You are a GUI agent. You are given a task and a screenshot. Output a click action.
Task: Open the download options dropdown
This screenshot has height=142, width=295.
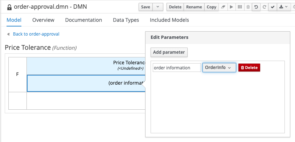click(283, 7)
